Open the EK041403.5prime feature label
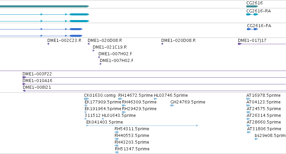The height and width of the screenshot is (154, 286). pyautogui.click(x=105, y=122)
